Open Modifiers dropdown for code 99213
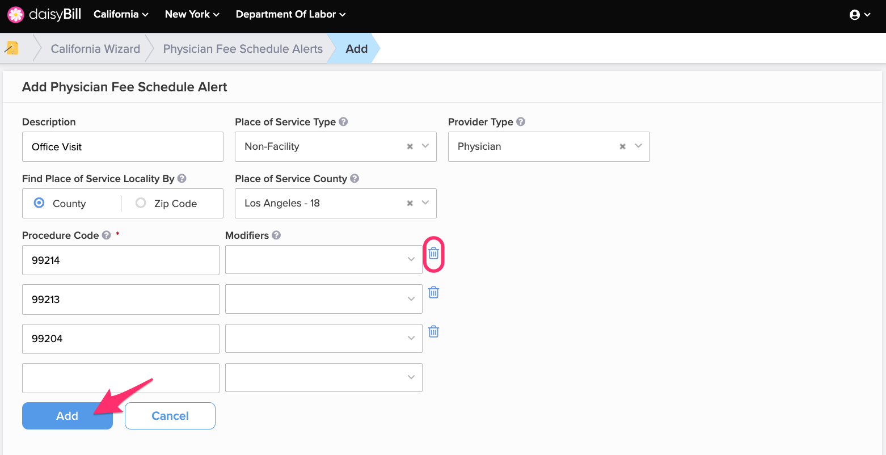The height and width of the screenshot is (455, 886). 324,299
